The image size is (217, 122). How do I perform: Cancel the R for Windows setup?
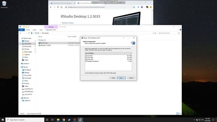(x=131, y=78)
